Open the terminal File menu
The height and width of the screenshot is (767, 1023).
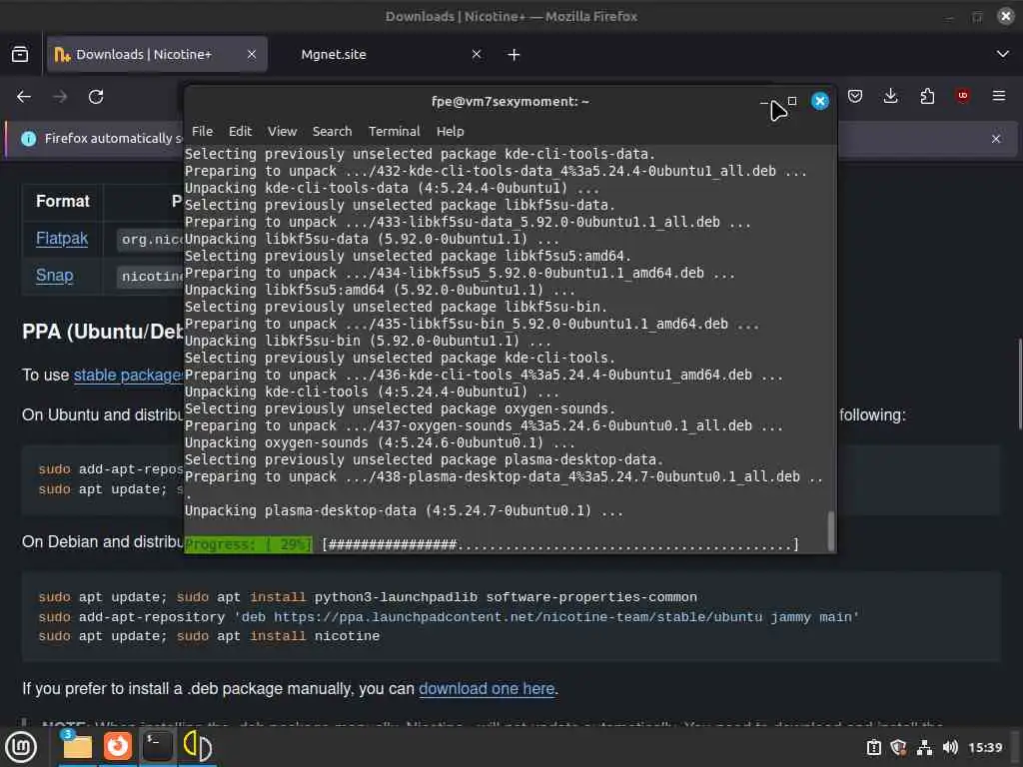pos(202,131)
